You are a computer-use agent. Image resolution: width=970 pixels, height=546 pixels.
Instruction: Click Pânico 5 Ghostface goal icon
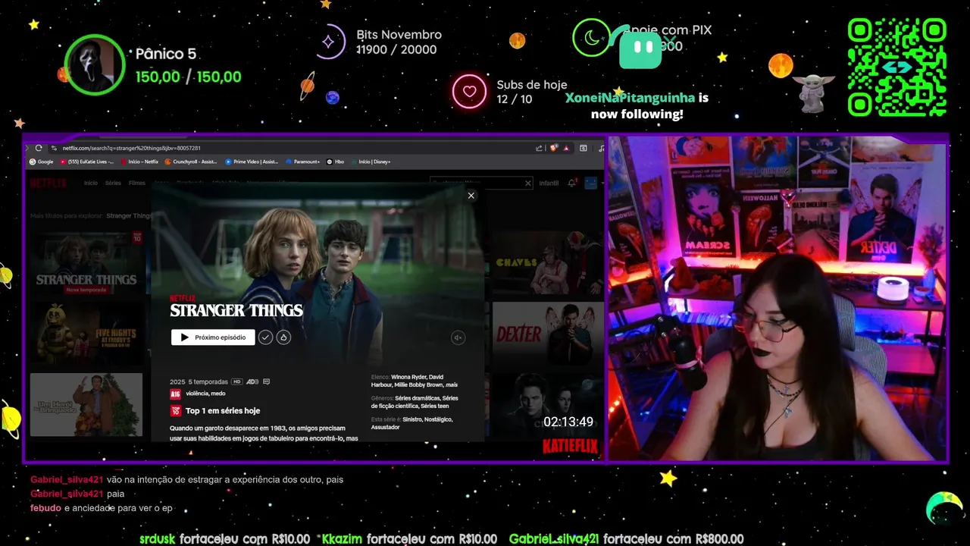pos(94,64)
